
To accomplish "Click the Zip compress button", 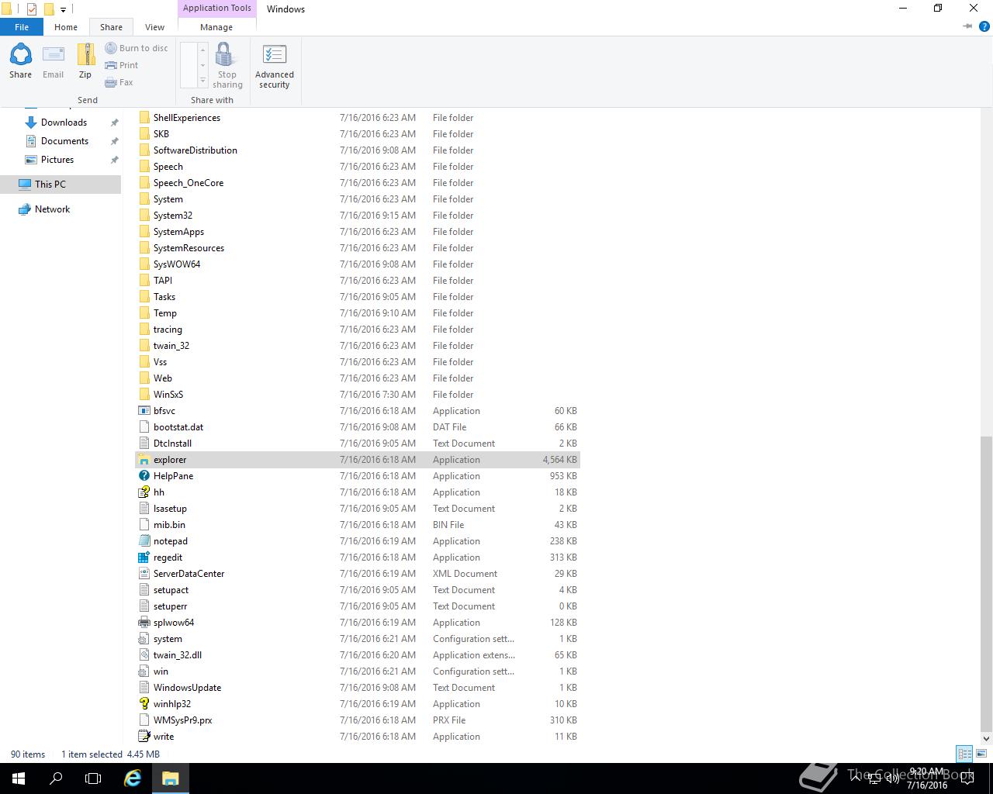I will click(x=85, y=61).
